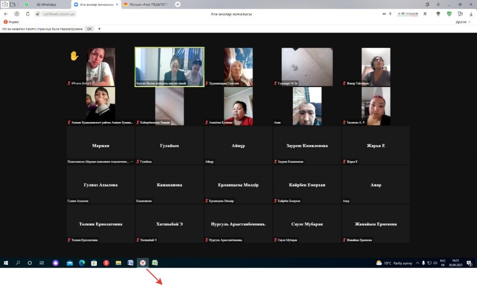477x285 pixels.
Task: Click the raised hand icon on iPhone tile
Action: [74, 56]
